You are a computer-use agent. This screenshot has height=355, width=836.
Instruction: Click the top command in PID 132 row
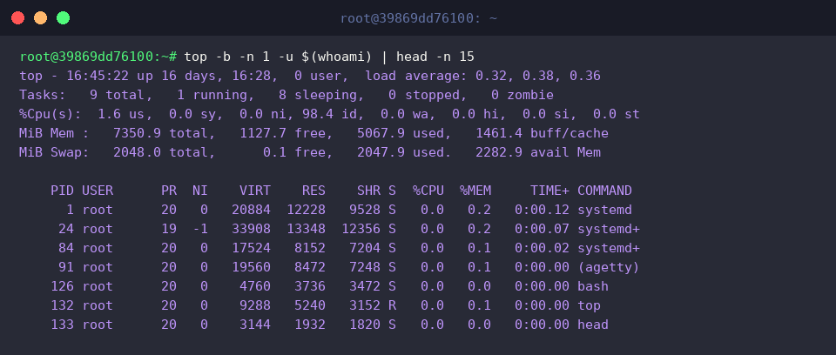590,306
